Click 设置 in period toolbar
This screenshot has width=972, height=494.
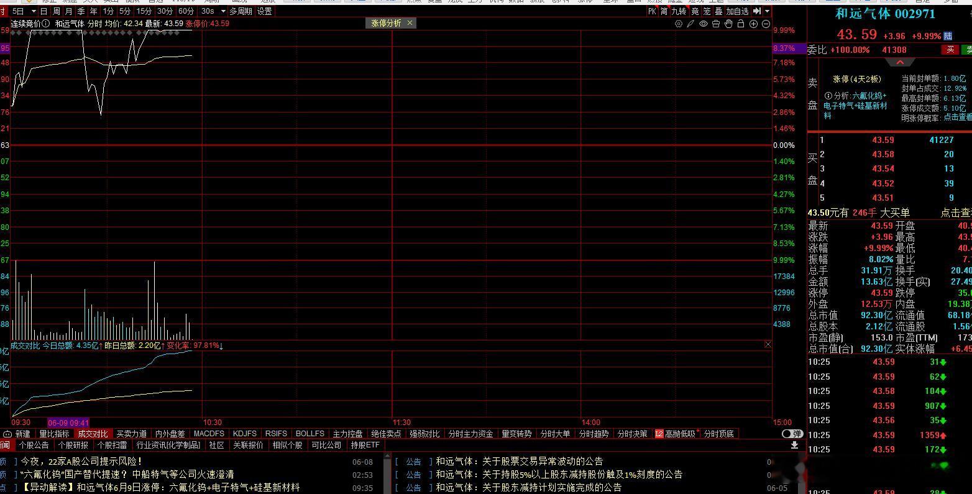click(x=265, y=11)
